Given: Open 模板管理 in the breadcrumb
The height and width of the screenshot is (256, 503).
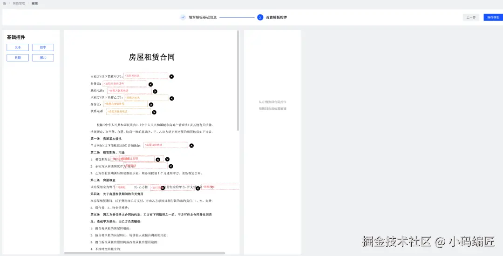Looking at the screenshot, I should coord(19,3).
